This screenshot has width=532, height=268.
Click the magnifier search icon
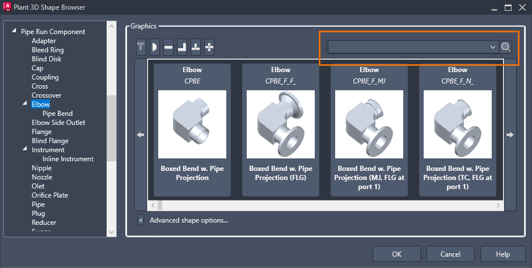click(505, 47)
